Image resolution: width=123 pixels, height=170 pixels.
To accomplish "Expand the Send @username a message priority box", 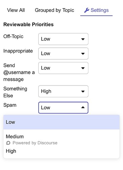I will (63, 68).
